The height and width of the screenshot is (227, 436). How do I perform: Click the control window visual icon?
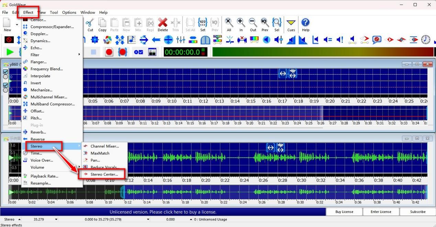point(152,52)
